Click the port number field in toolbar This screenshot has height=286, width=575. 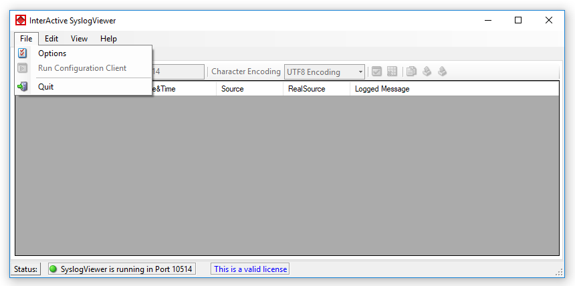point(177,71)
